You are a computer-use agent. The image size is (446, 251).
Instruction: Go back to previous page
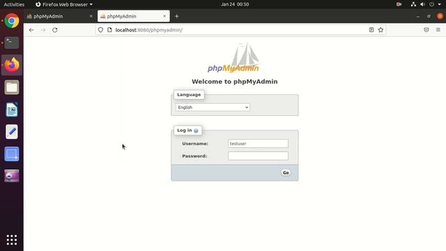coord(31,30)
